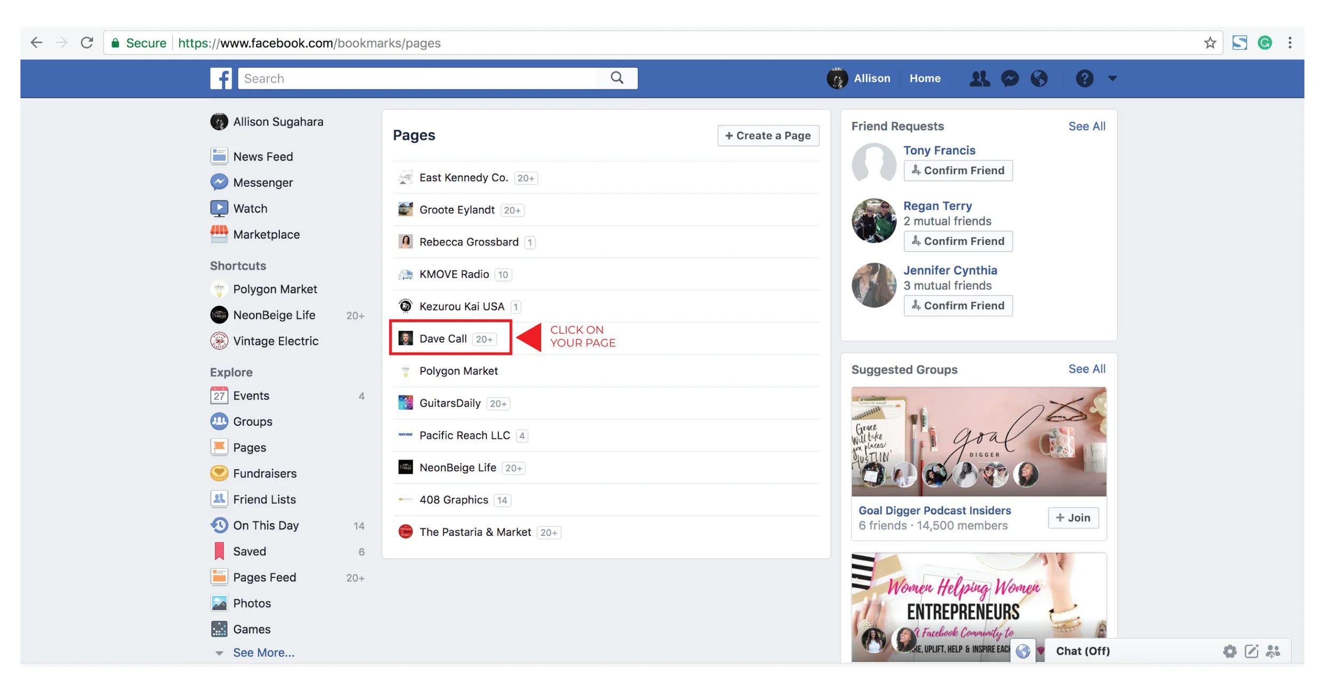Open the Dave Call page
The height and width of the screenshot is (696, 1333).
(x=443, y=339)
